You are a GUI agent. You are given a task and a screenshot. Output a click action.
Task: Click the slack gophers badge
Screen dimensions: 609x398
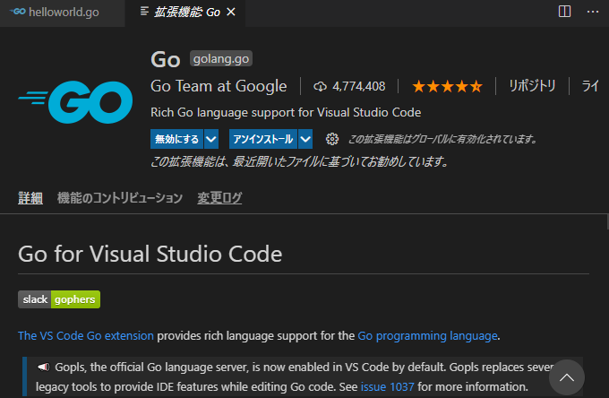click(59, 299)
